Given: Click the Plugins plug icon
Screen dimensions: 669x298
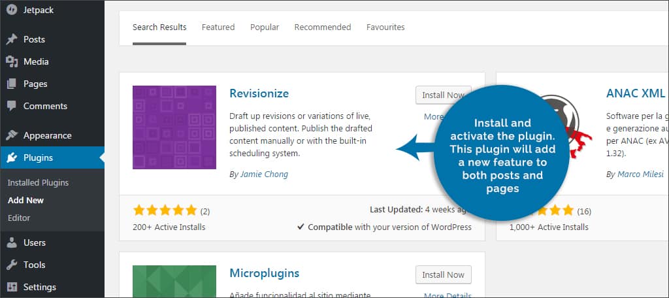Looking at the screenshot, I should coord(12,157).
